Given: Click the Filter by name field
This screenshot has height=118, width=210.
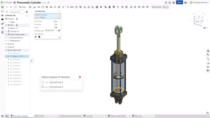Looking at the screenshot, I should tap(17, 12).
